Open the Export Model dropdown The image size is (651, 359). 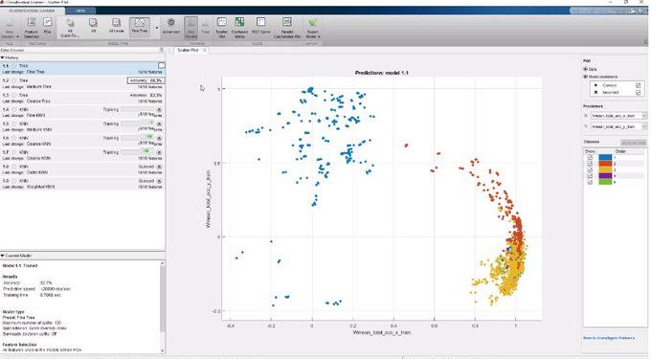coord(313,28)
